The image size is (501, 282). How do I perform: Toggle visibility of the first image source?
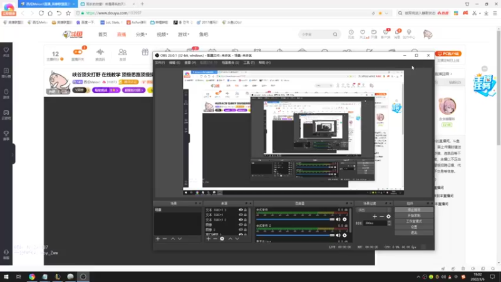(x=240, y=225)
